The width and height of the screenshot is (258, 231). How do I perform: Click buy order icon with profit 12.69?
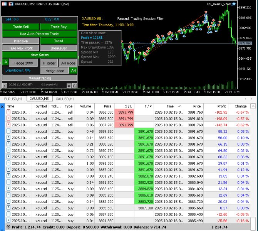click(x=8, y=195)
